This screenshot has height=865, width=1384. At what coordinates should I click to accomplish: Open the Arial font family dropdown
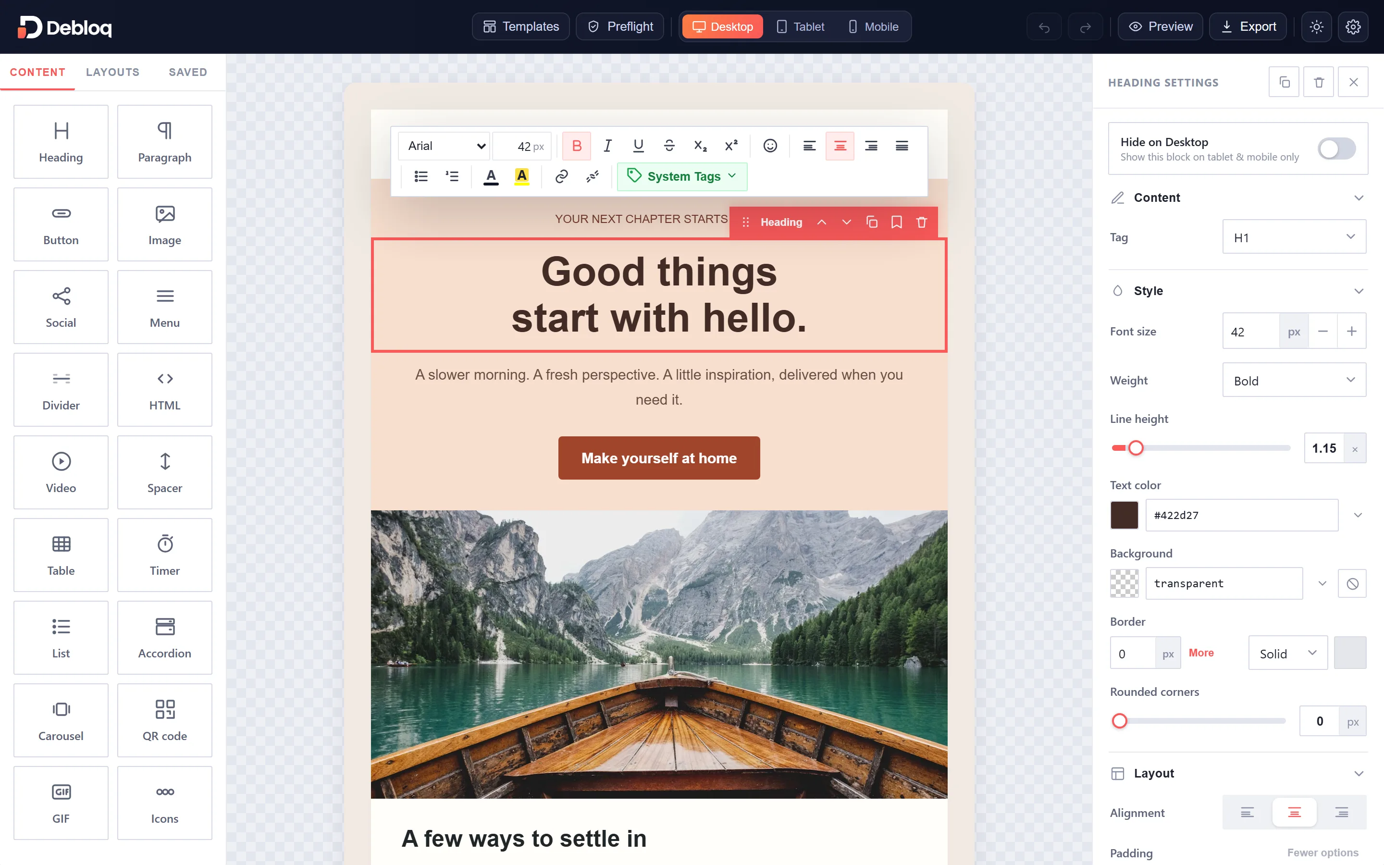tap(444, 146)
